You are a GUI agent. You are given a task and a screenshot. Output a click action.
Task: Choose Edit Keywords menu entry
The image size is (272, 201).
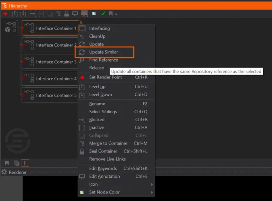[x=116, y=169]
